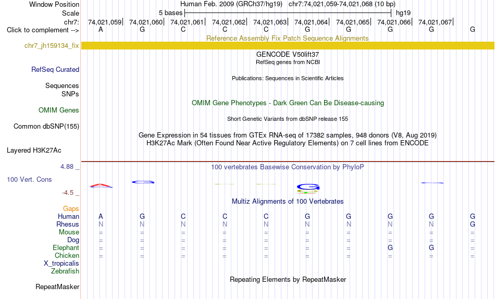Viewport: 495px width, 299px height.
Task: Click the Zebrafish species label
Action: (65, 271)
